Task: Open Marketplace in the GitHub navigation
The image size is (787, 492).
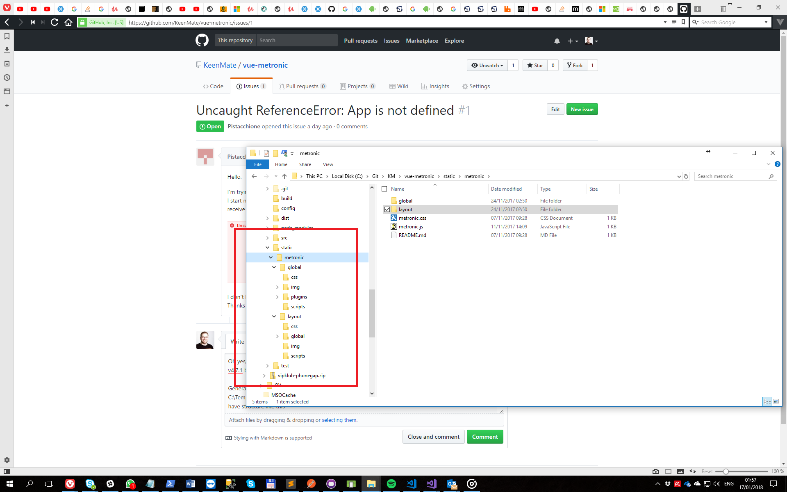Action: pos(422,41)
